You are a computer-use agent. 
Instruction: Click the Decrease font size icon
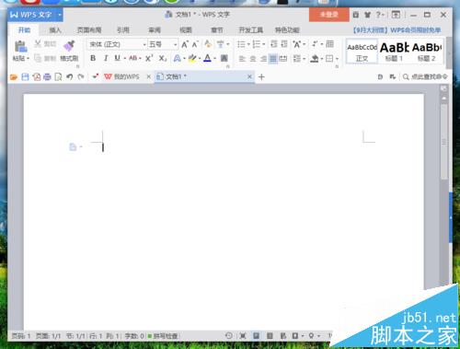point(195,44)
